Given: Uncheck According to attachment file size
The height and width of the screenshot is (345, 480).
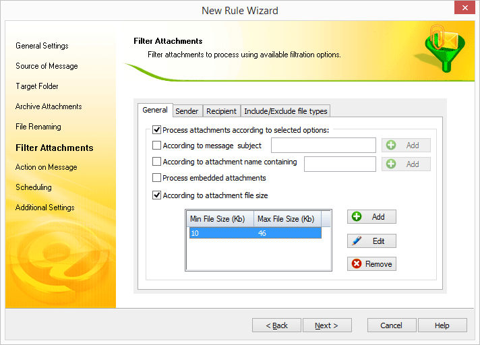Looking at the screenshot, I should (x=157, y=196).
